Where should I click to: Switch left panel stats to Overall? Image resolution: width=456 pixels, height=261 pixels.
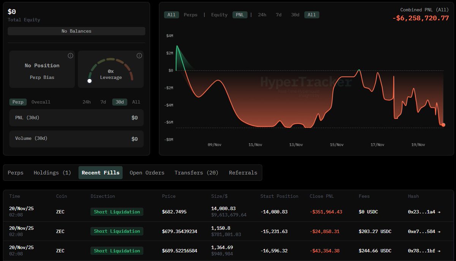click(41, 102)
